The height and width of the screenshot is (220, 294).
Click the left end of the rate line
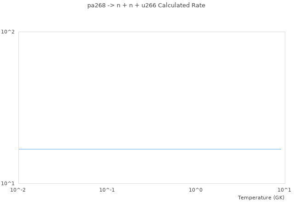pos(19,149)
